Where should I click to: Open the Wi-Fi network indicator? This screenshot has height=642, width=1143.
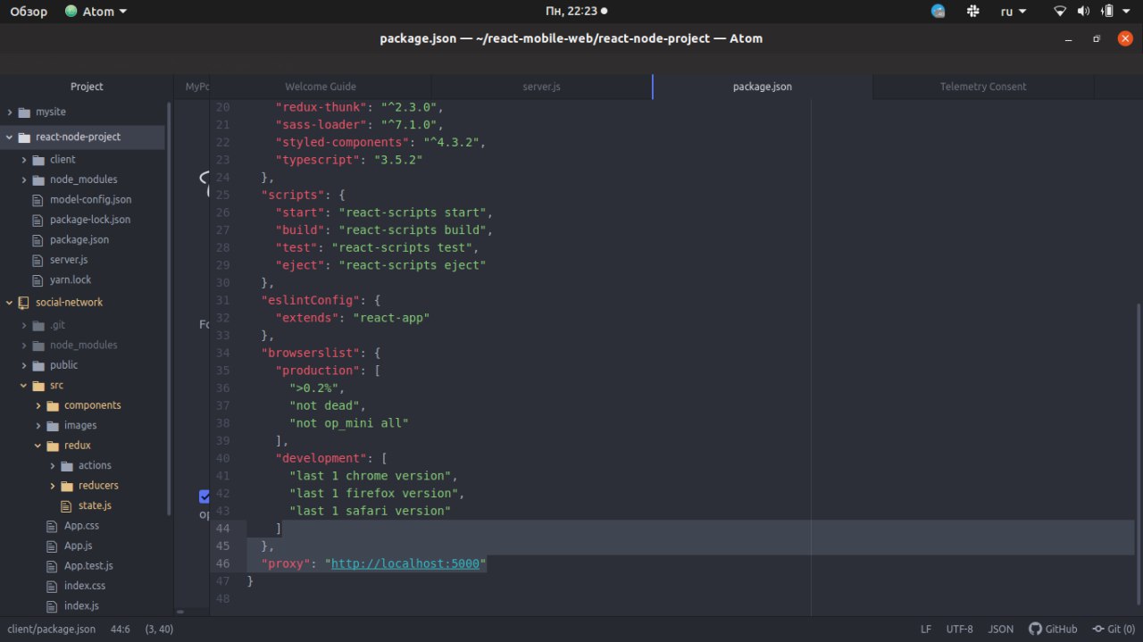1060,12
